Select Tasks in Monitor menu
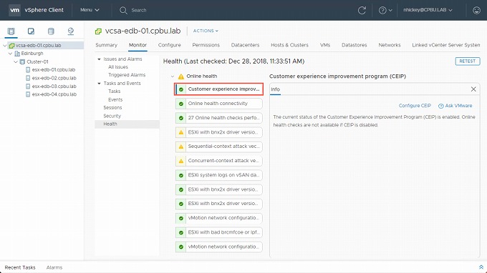The image size is (487, 273). click(x=115, y=91)
